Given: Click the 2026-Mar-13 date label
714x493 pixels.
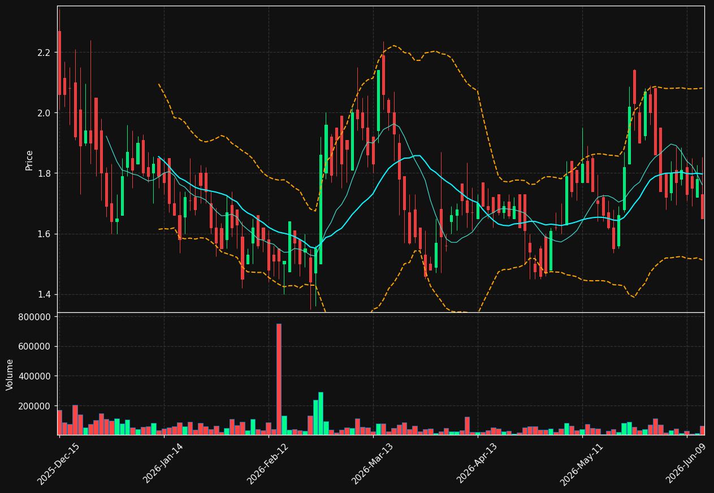Looking at the screenshot, I should tap(373, 464).
